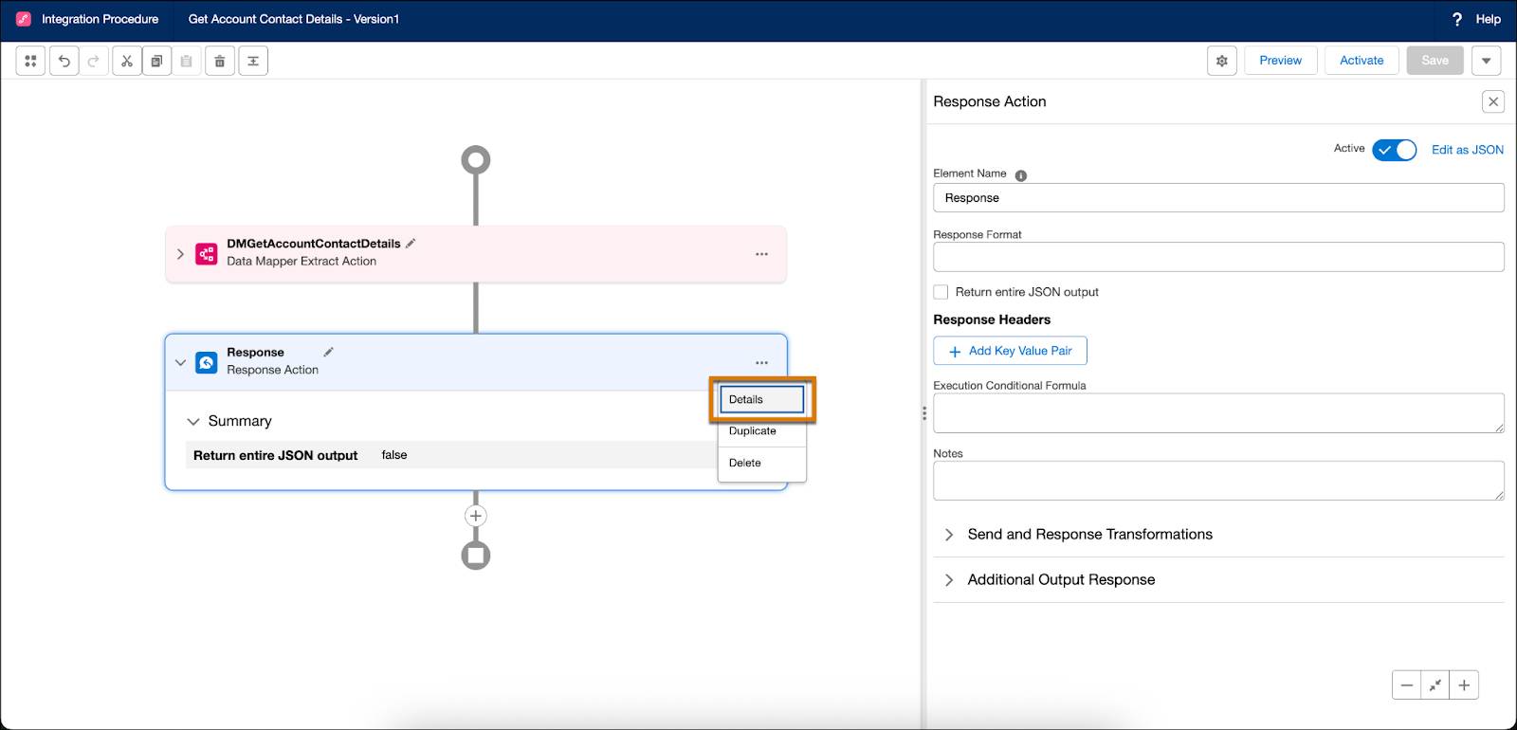The image size is (1517, 730).
Task: Zoom in the canvas with plus
Action: tap(1464, 684)
